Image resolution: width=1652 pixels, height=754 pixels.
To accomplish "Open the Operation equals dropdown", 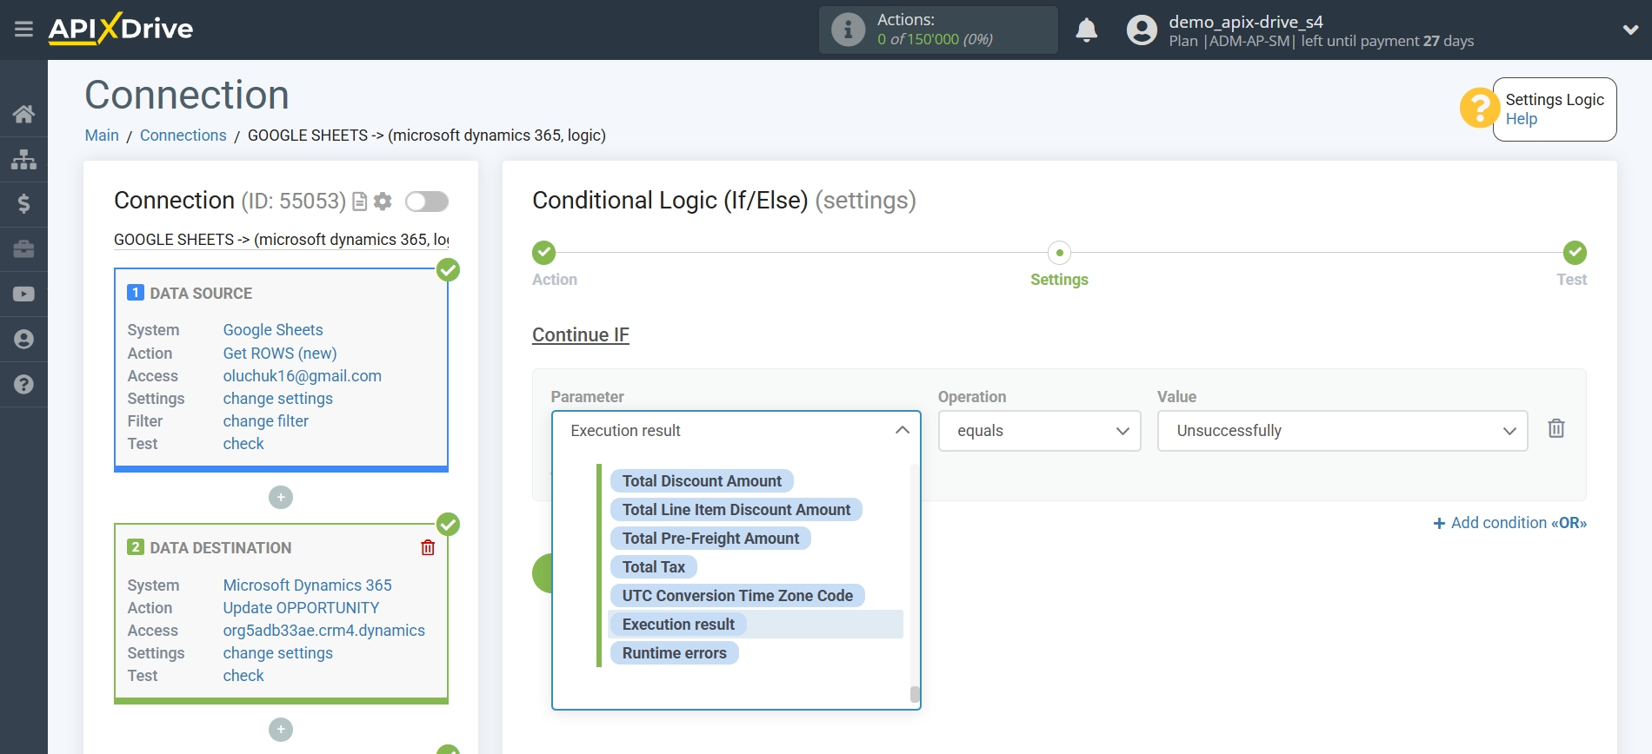I will tap(1039, 431).
